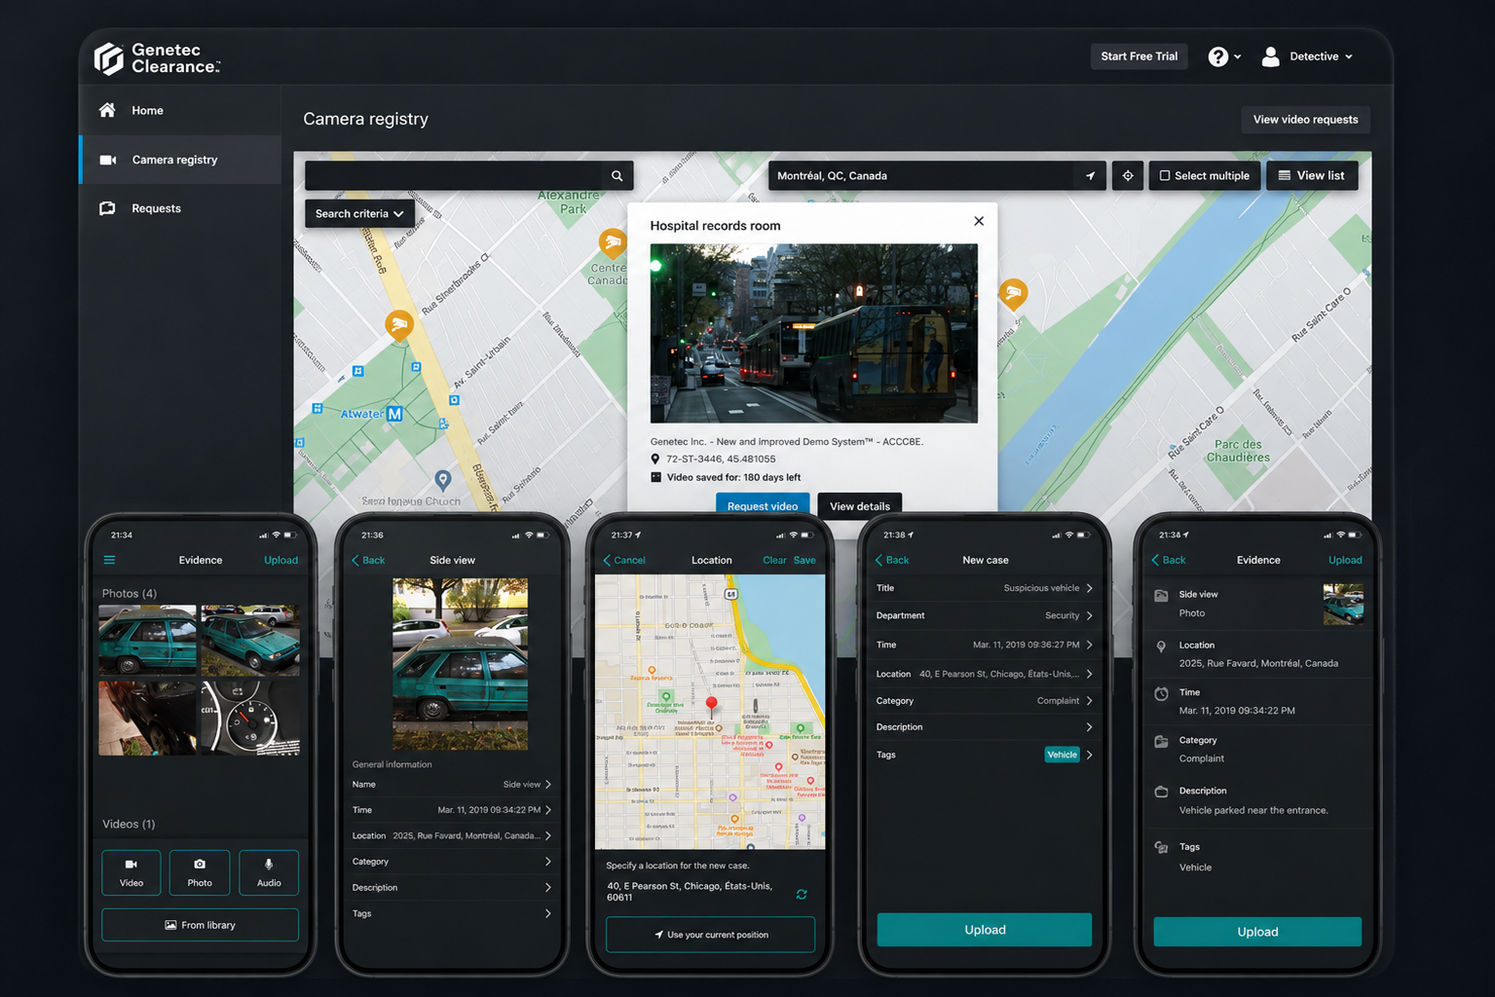1495x997 pixels.
Task: Open Category row Complaint in New case
Action: pyautogui.click(x=984, y=701)
